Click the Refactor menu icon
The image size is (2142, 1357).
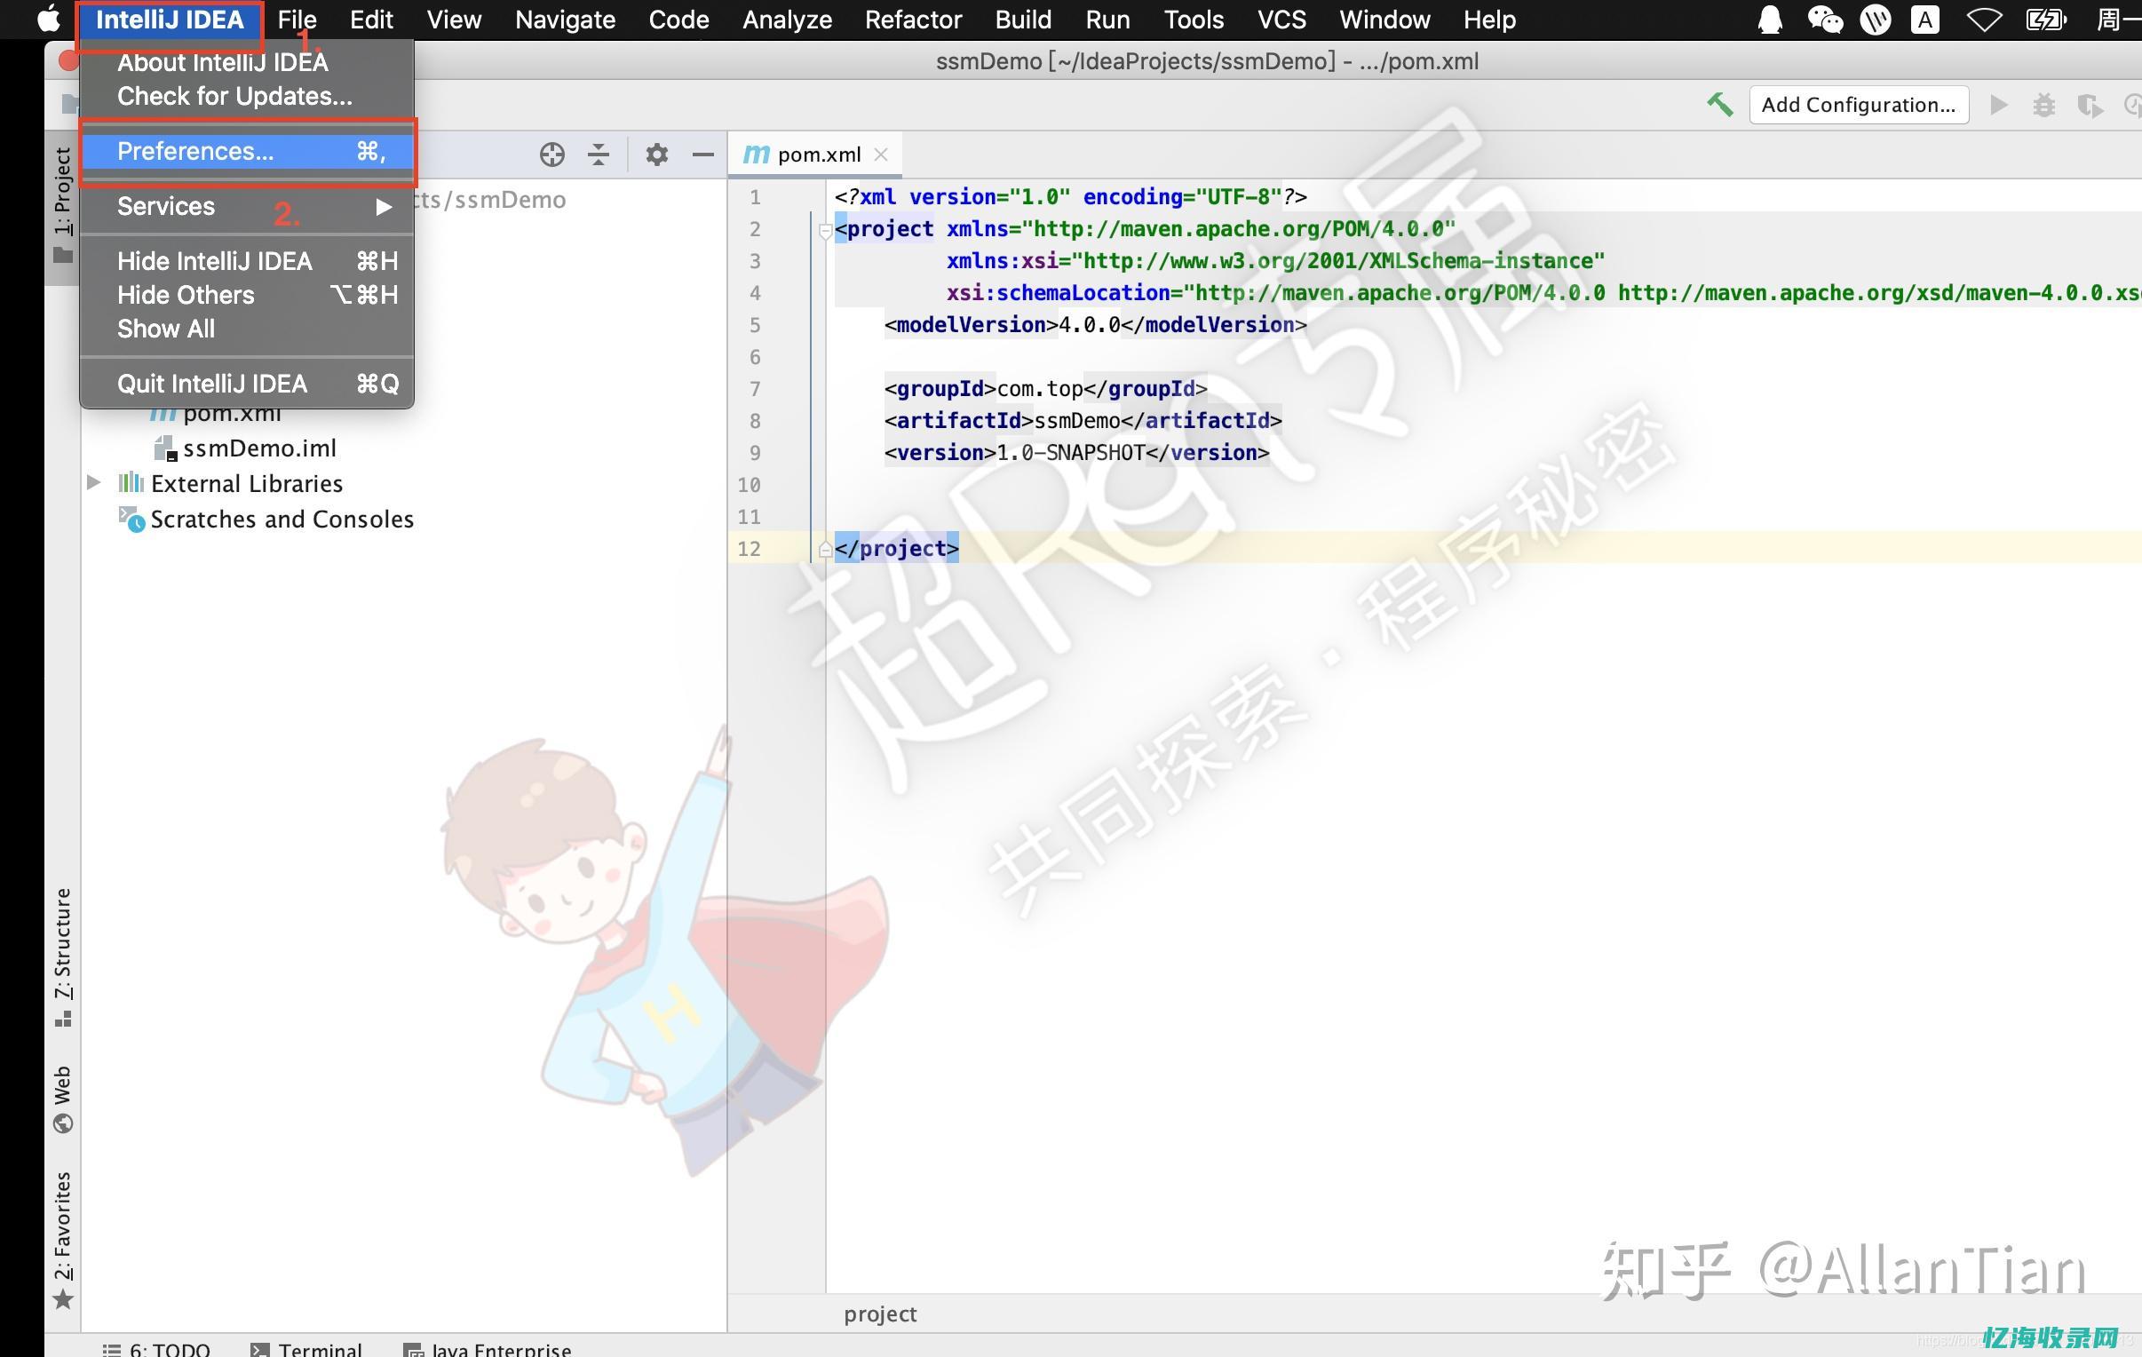910,19
